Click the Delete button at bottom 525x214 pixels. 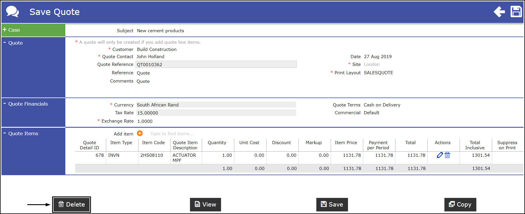71,205
